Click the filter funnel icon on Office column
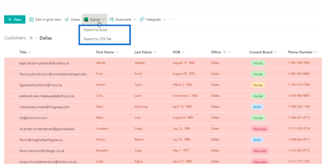Viewport: 322px width, 164px height. [x=224, y=52]
